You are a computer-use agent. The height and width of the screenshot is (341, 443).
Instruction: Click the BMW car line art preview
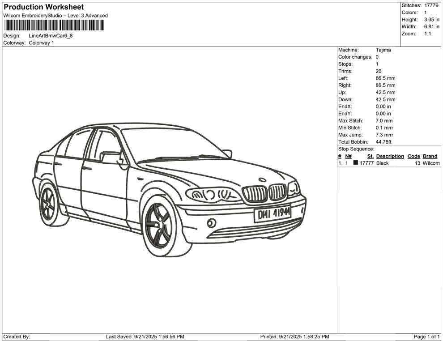coord(169,190)
